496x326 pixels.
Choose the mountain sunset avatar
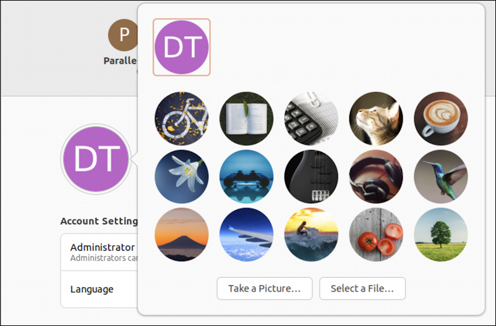(182, 235)
